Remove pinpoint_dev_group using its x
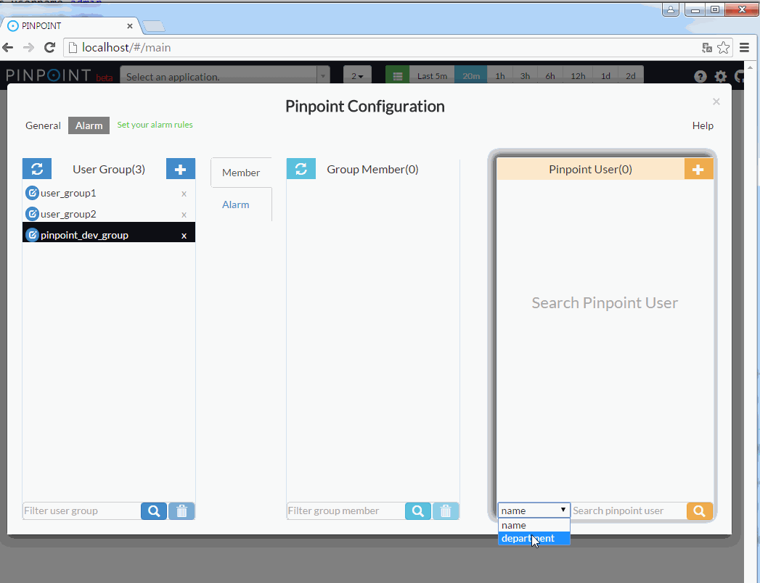 [184, 236]
